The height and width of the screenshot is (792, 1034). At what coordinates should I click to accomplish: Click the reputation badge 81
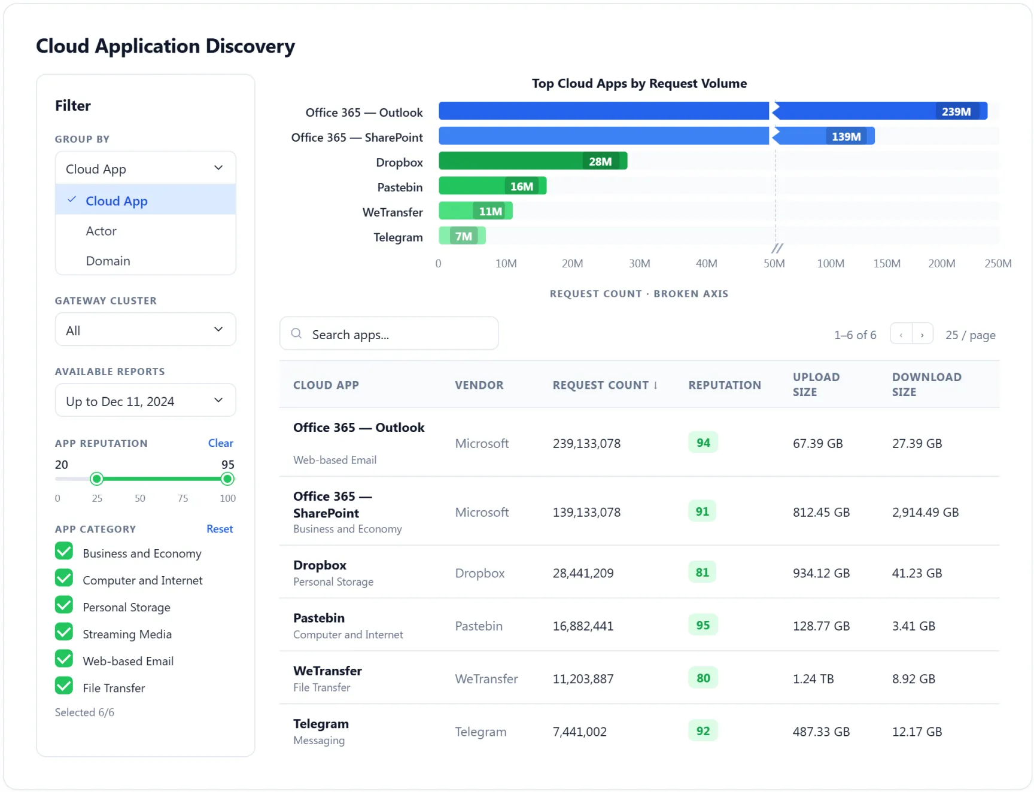click(702, 572)
